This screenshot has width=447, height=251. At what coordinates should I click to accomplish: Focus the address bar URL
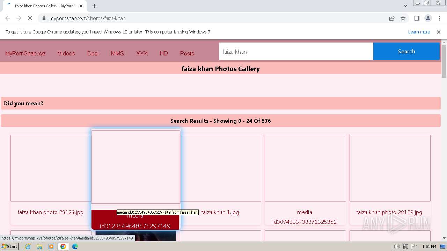point(87,18)
